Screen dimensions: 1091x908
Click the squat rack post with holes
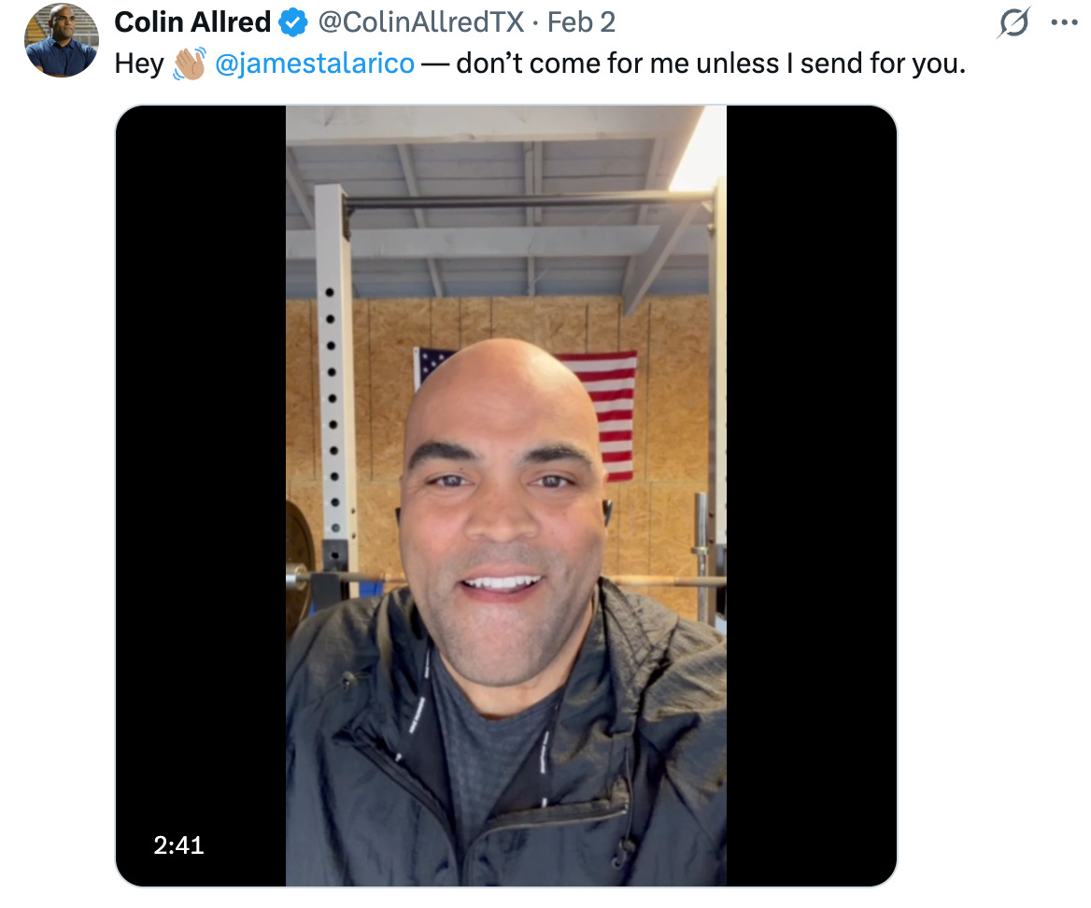334,390
